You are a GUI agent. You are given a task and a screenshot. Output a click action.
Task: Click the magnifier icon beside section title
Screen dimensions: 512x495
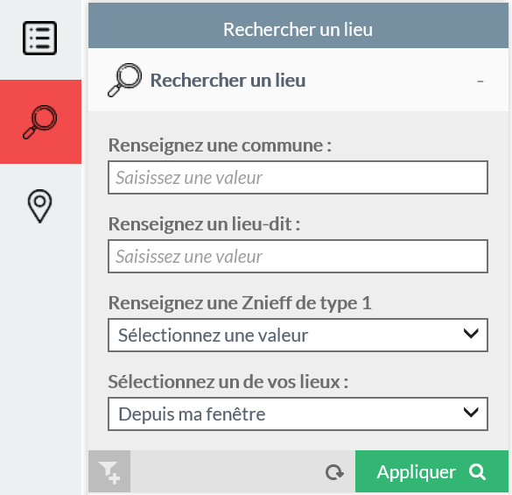(125, 80)
